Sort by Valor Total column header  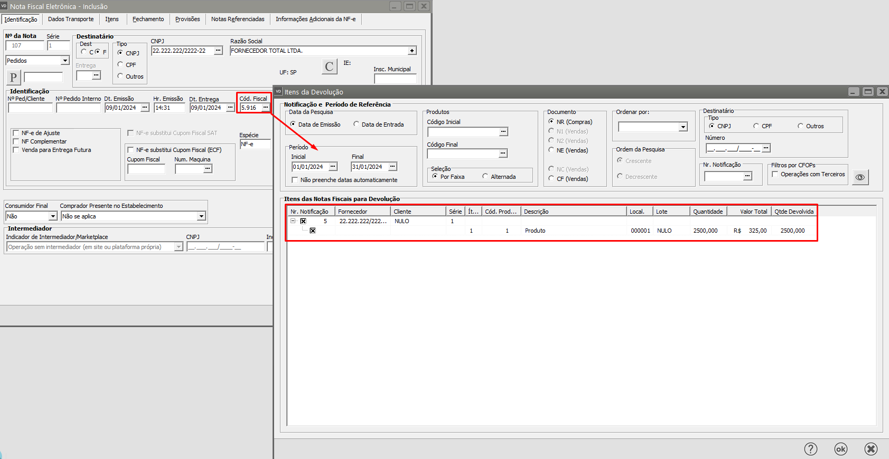749,212
